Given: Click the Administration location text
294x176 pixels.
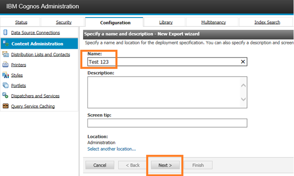Looking at the screenshot, I should (x=101, y=142).
